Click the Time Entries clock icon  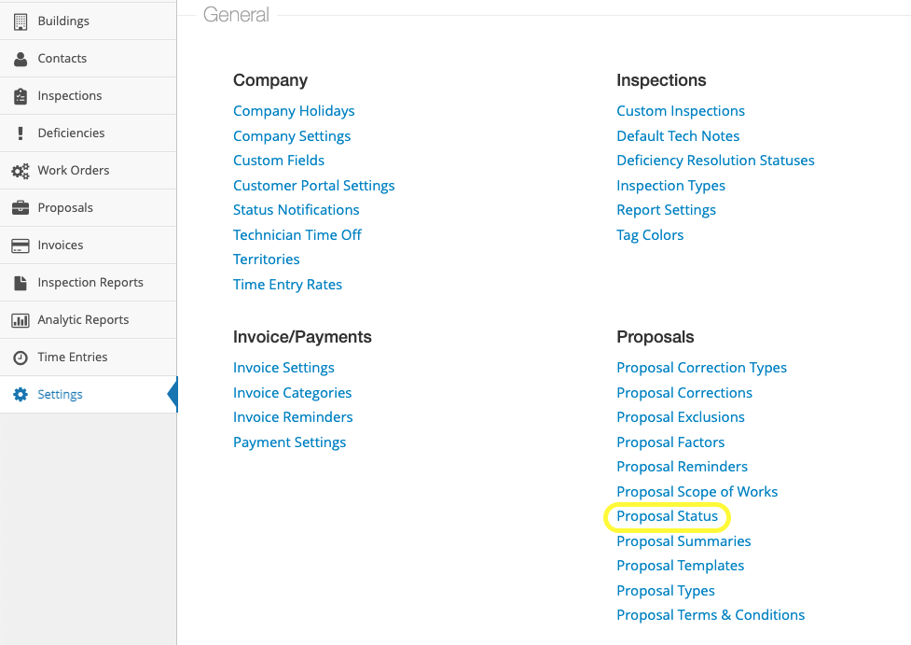click(21, 358)
